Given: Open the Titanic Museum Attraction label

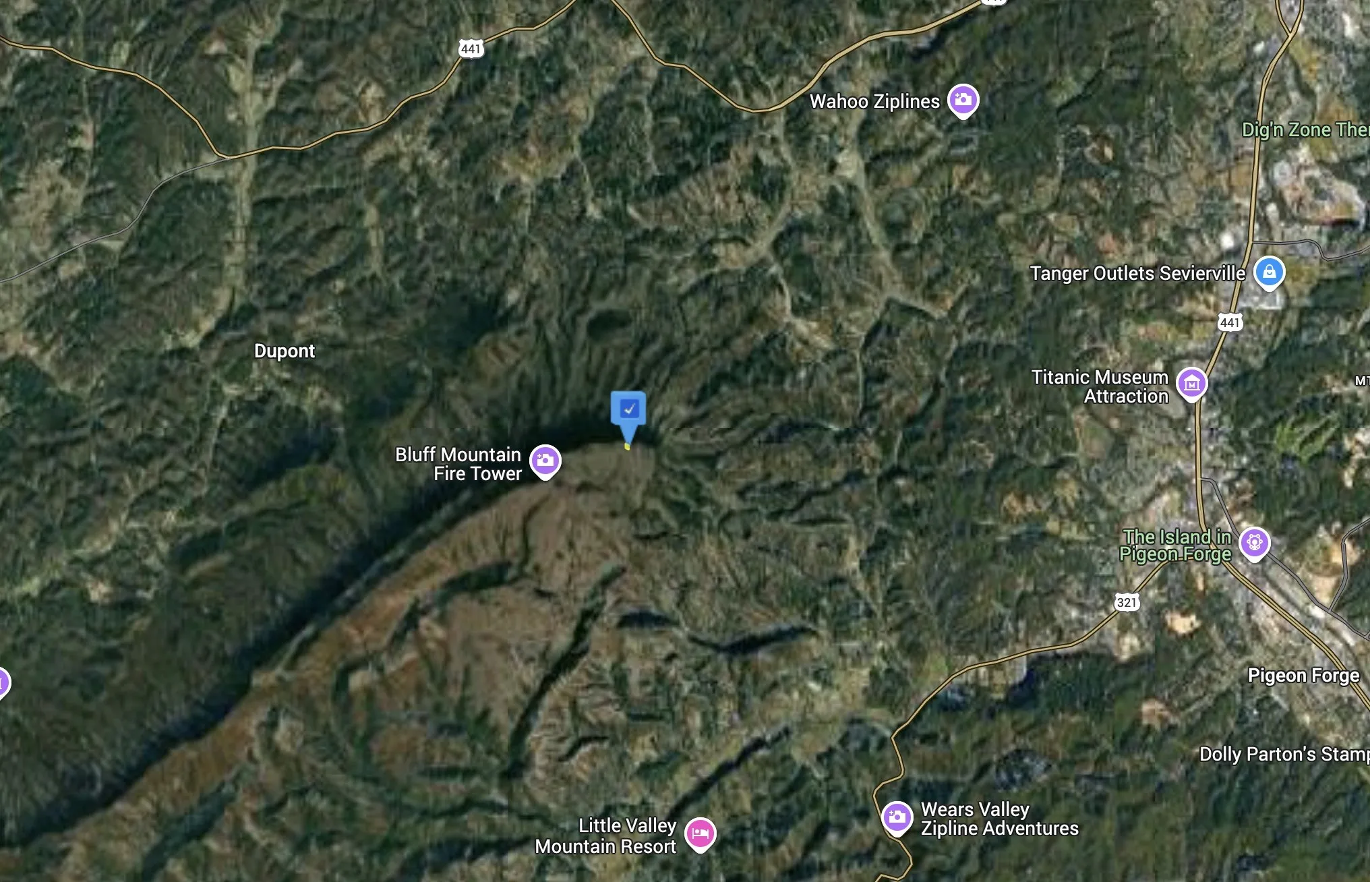Looking at the screenshot, I should [x=1100, y=386].
